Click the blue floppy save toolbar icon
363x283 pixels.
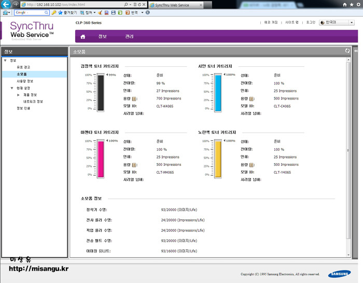pos(114,12)
